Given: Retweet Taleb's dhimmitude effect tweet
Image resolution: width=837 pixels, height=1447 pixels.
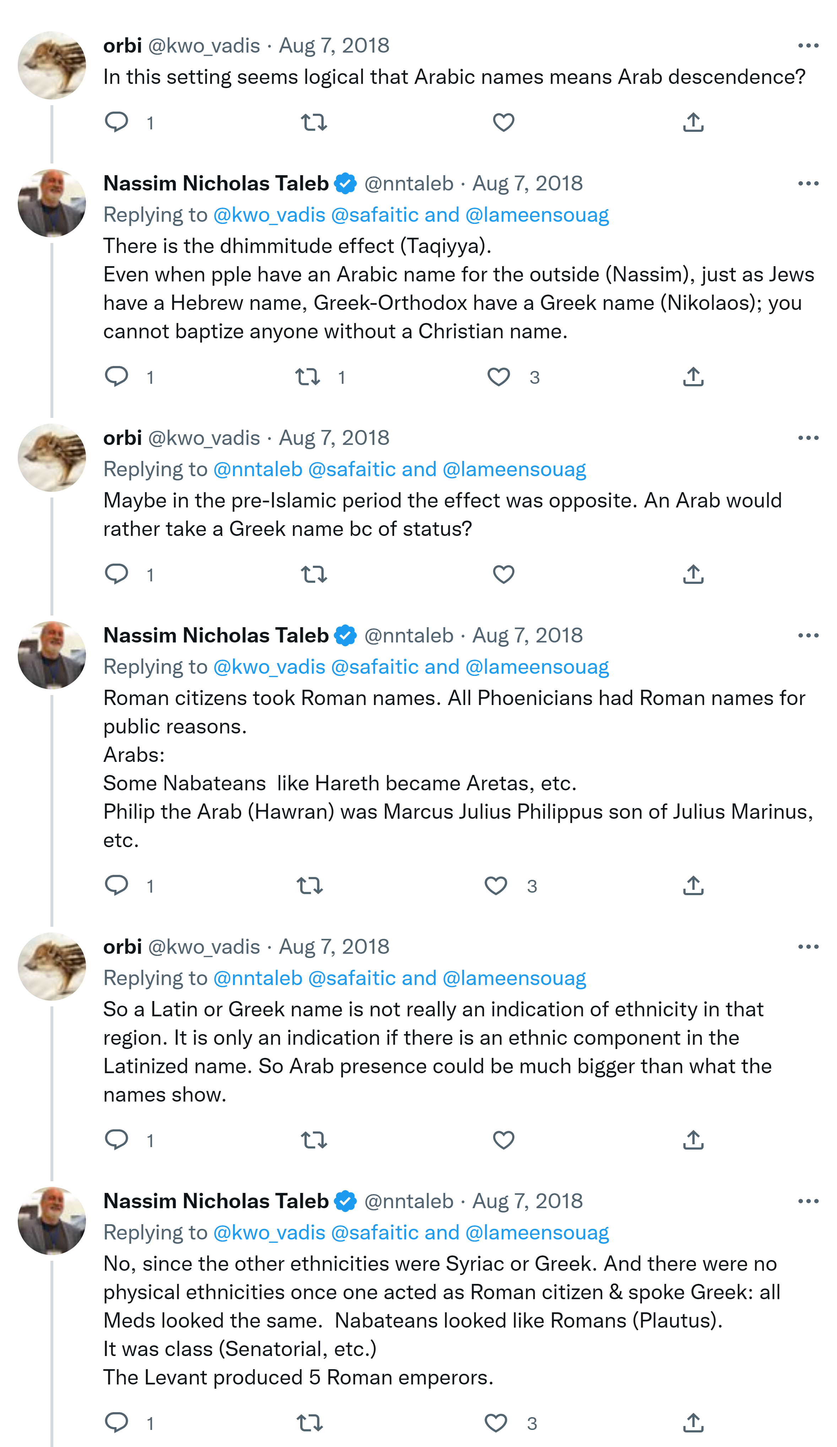Looking at the screenshot, I should pyautogui.click(x=308, y=377).
